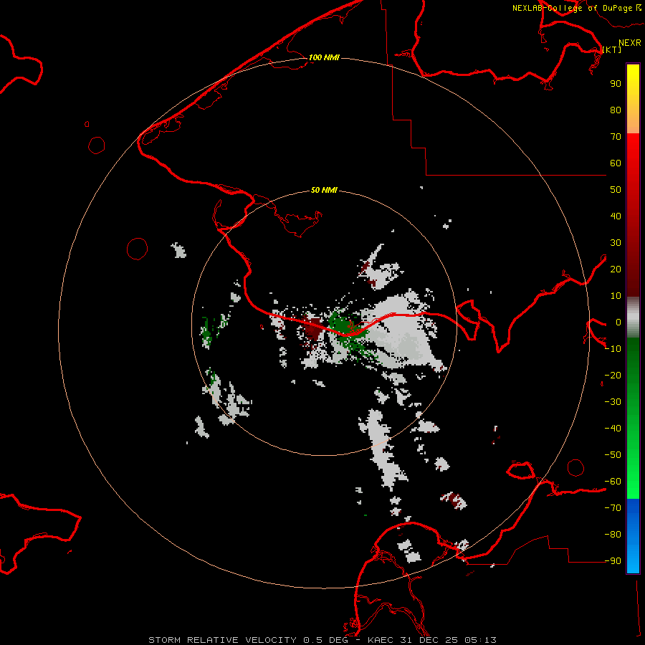Click the 0 value on velocity scale

click(x=618, y=322)
